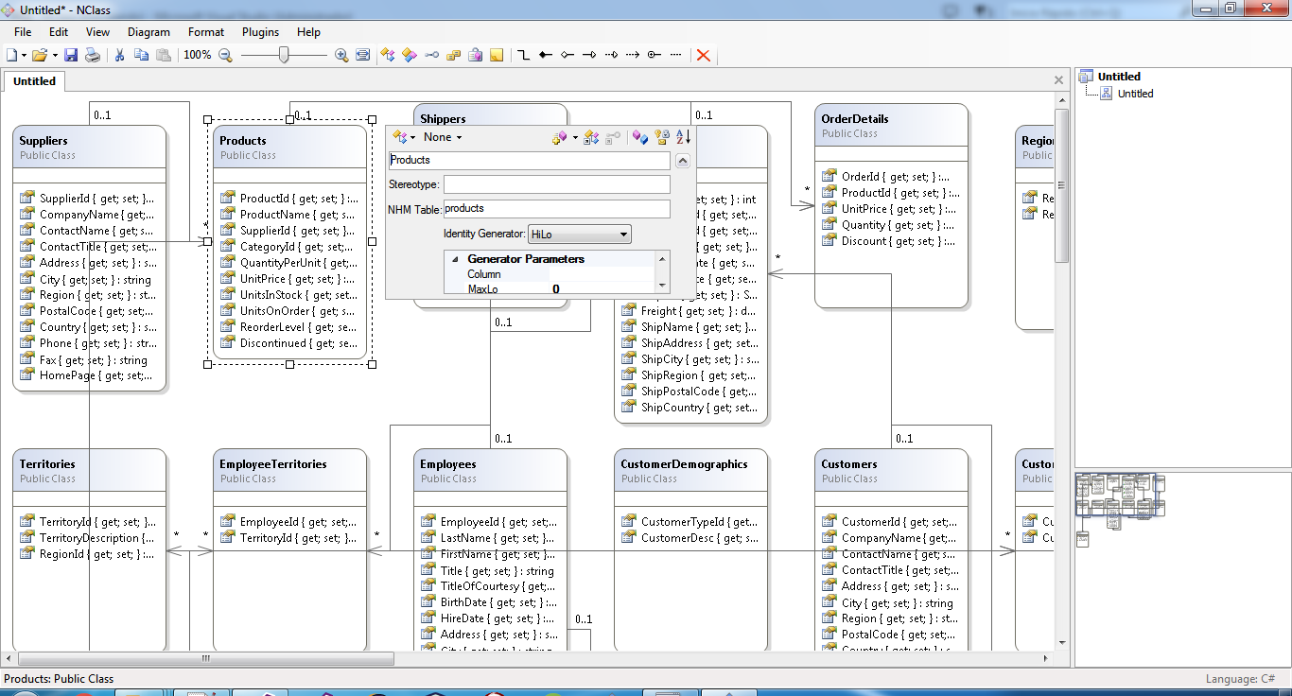Click the sort A-Z icon in editor
1292x696 pixels.
click(684, 138)
